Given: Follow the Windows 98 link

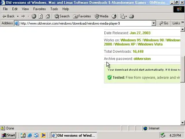Looking at the screenshot, I should 153,40.
